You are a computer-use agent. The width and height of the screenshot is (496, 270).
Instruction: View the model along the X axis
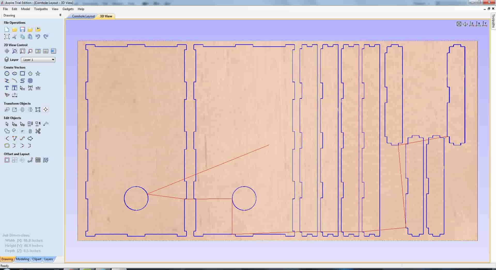(x=478, y=24)
